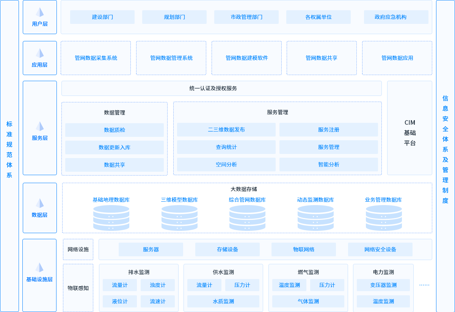Click the 建设部门 box

click(102, 17)
